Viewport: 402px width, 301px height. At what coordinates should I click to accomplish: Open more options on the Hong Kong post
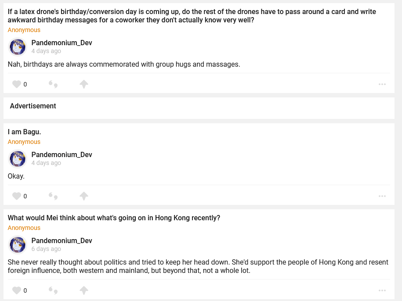click(382, 290)
